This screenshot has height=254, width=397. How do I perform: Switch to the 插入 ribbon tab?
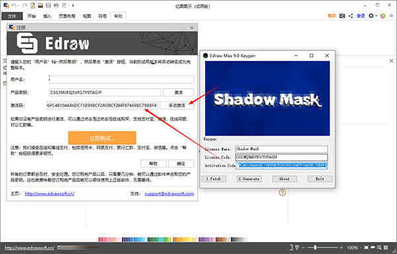pos(47,16)
